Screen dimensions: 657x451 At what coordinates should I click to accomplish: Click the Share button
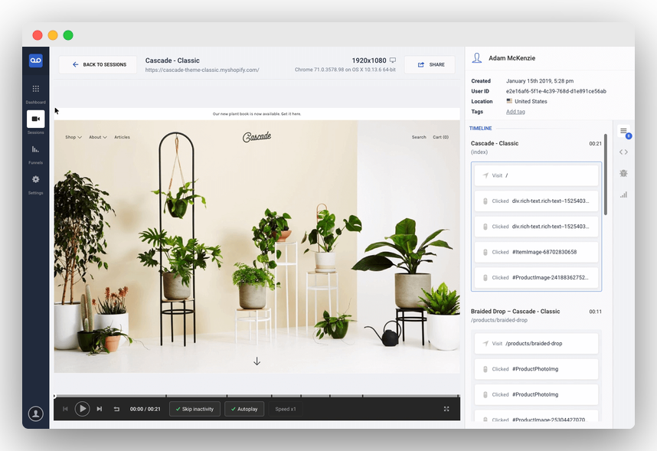[x=430, y=64]
